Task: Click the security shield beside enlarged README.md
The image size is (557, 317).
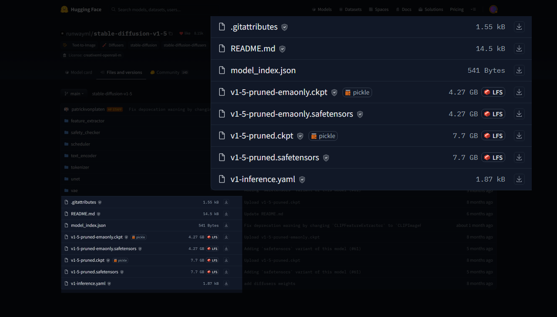Action: coord(282,49)
